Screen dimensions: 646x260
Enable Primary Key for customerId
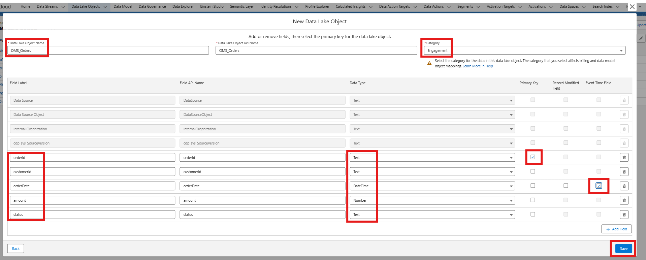coord(533,171)
